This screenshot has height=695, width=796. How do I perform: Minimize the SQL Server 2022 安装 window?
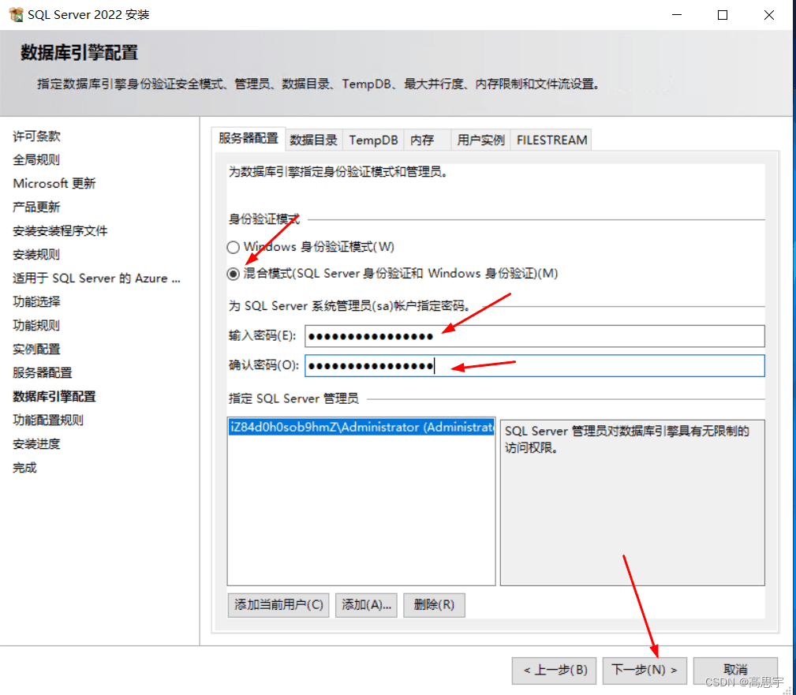pyautogui.click(x=677, y=15)
